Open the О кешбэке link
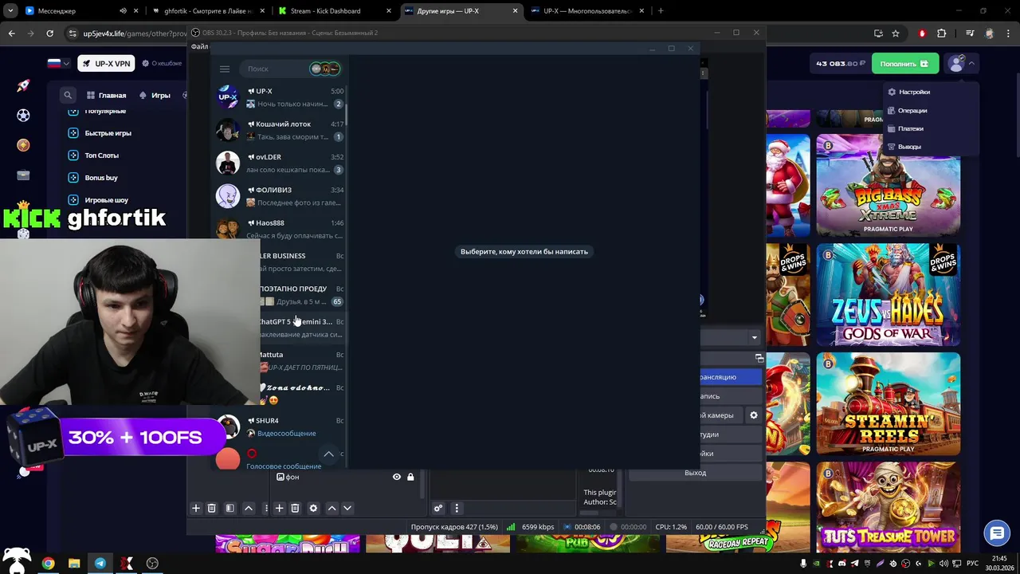The image size is (1020, 574). pyautogui.click(x=163, y=64)
